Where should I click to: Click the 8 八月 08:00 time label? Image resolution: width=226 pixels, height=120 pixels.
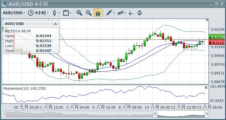click(130, 107)
